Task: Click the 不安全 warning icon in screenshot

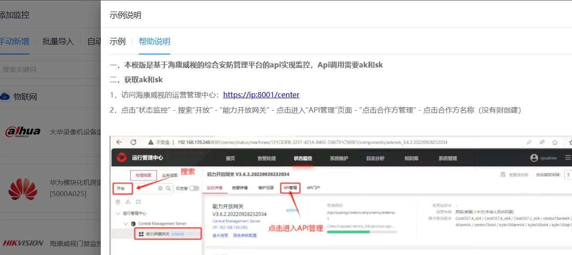Action: coord(151,142)
